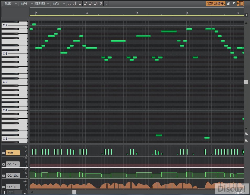Select the 力度 lane label button
Viewport: 250px width, 195px height.
click(x=13, y=153)
